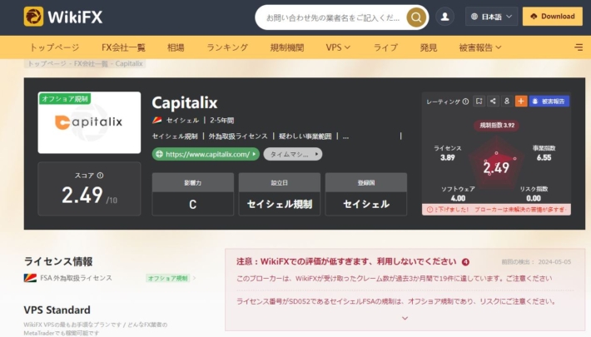Click the 影響力 C card

[x=192, y=195]
